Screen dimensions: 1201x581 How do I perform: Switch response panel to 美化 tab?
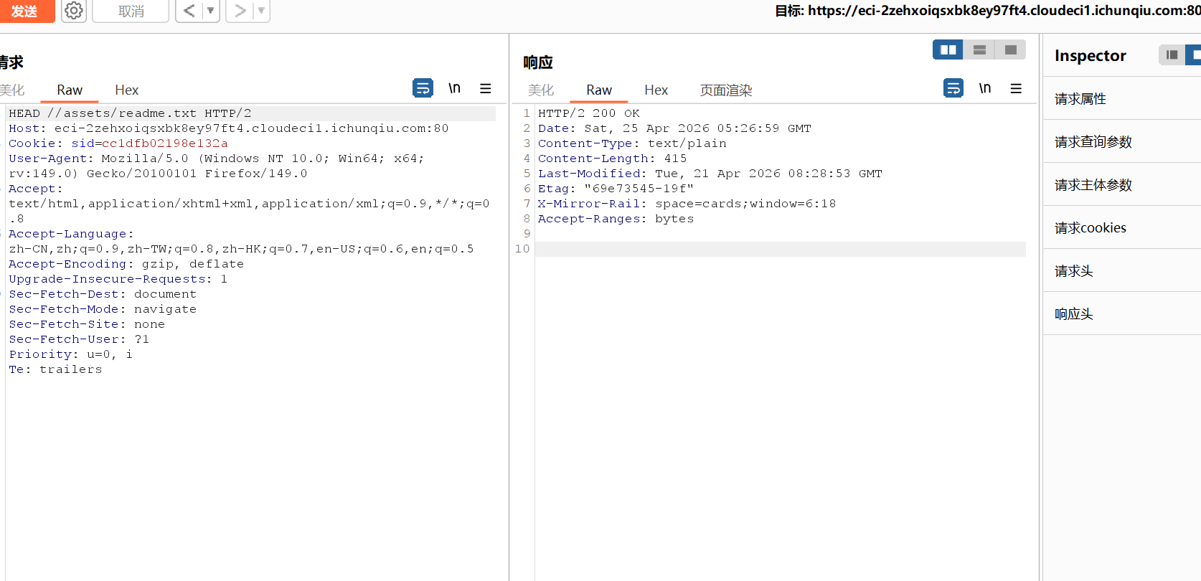tap(541, 90)
